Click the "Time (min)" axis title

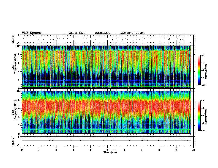pos(110,152)
